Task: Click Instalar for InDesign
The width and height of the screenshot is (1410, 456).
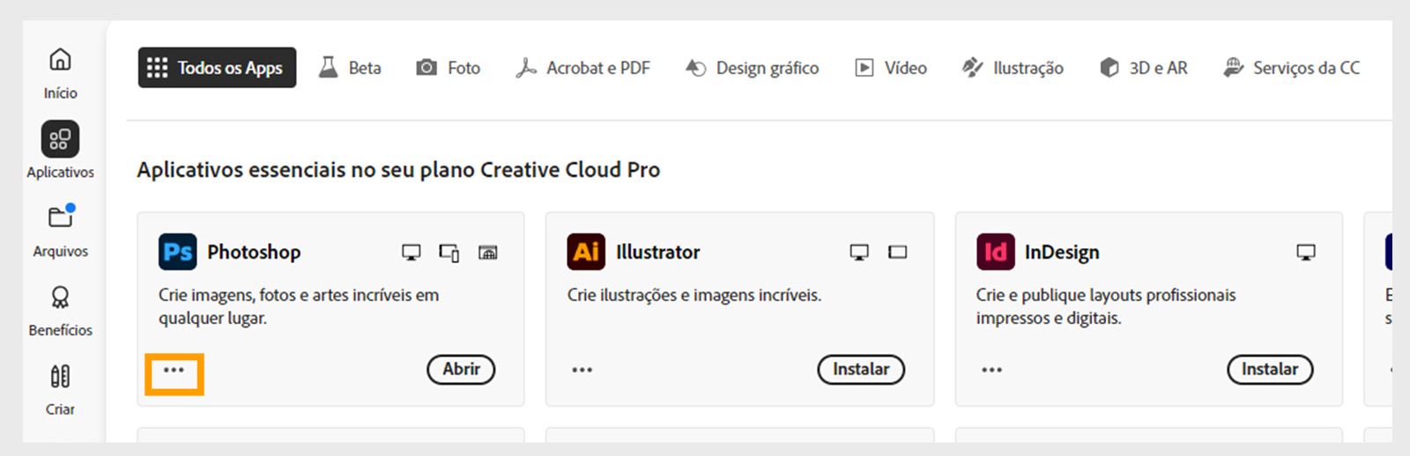Action: (x=1270, y=370)
